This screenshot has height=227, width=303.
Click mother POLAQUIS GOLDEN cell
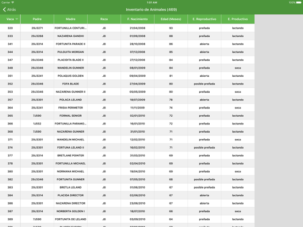(70, 76)
